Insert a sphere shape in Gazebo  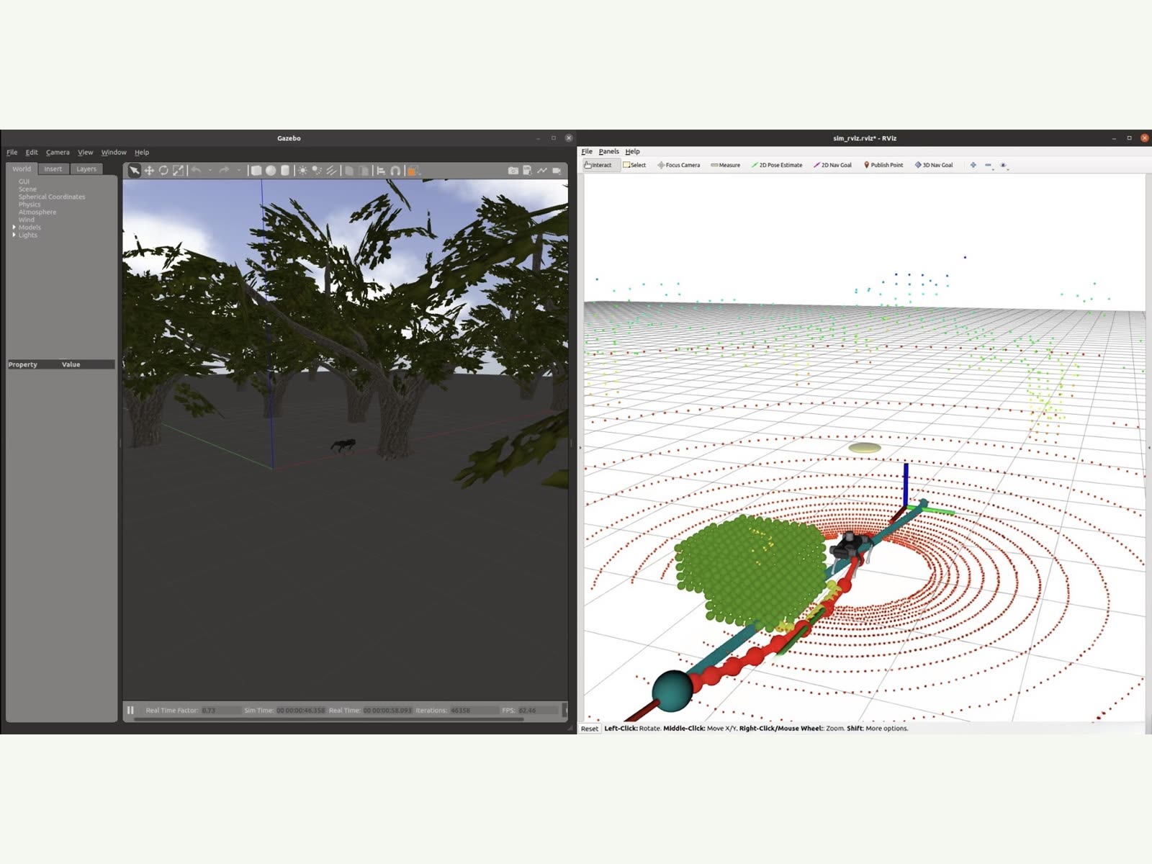point(271,171)
